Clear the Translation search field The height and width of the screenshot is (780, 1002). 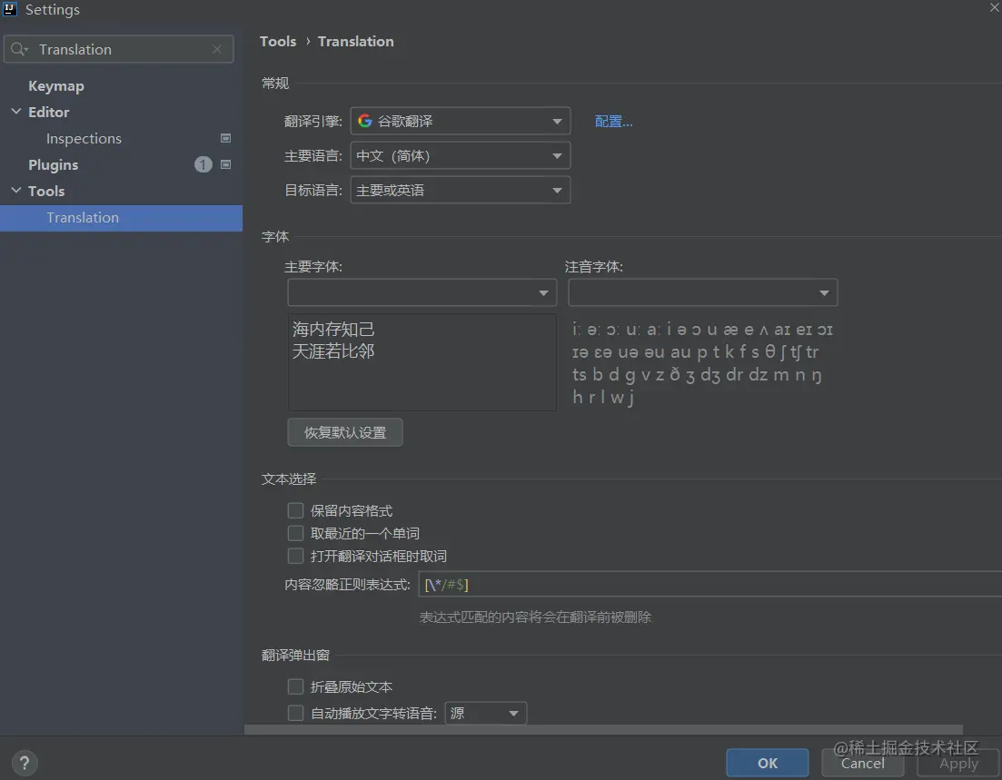coord(216,49)
